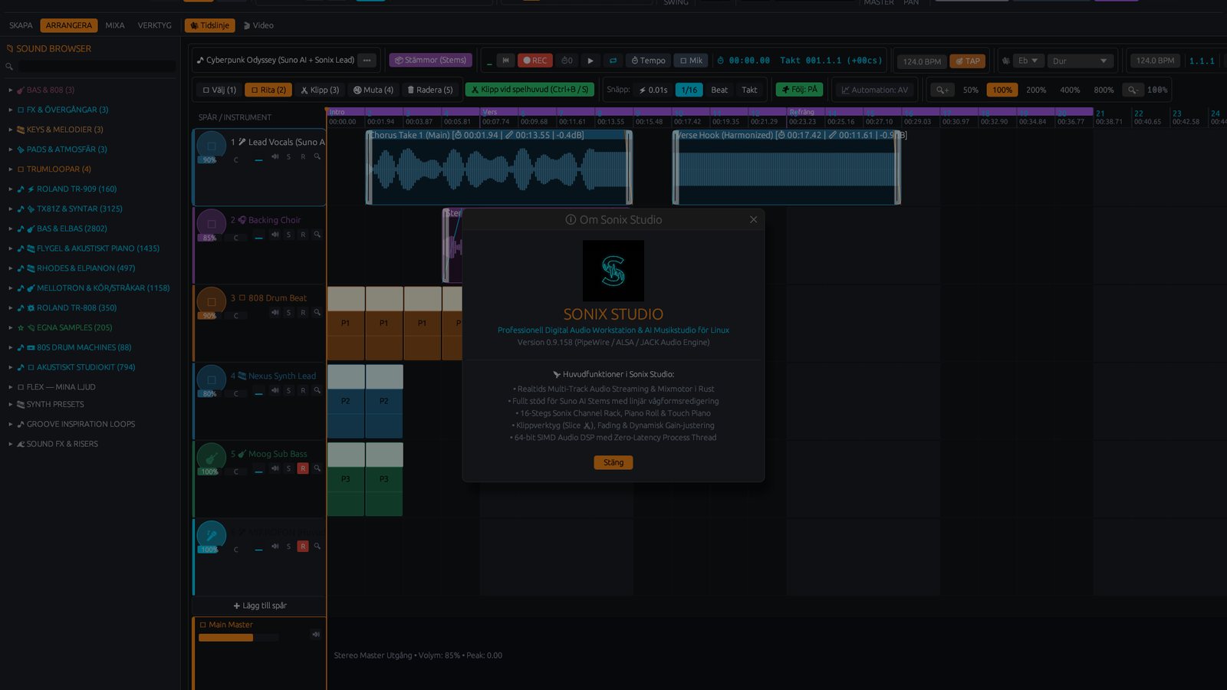Open the Eb key dropdown

1028,61
